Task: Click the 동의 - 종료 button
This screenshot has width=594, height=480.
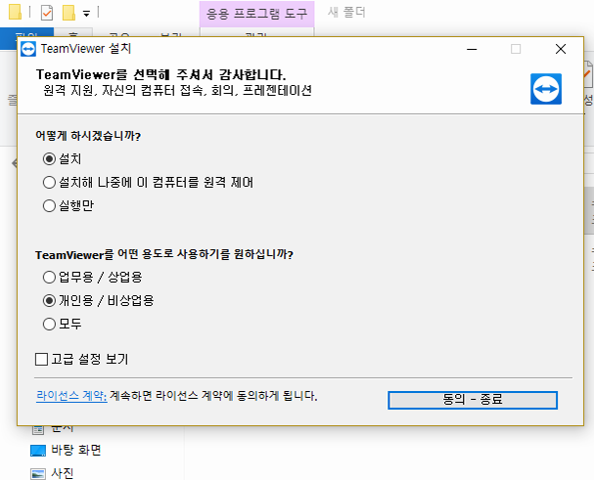Action: 473,400
